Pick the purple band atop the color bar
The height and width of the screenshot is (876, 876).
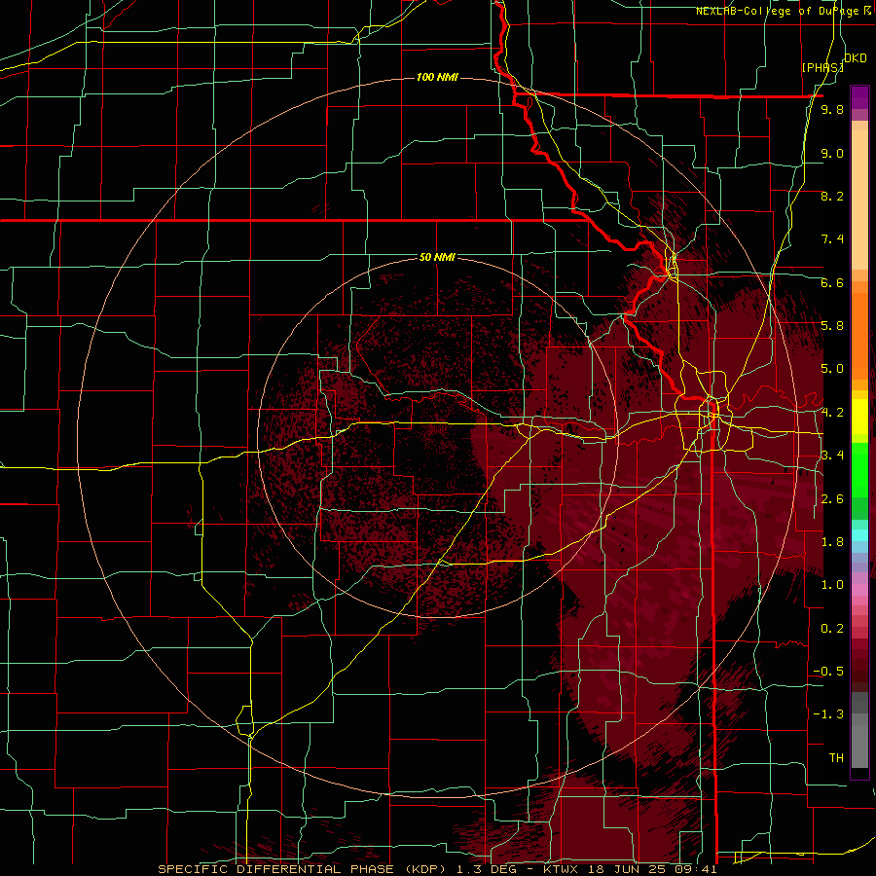859,97
